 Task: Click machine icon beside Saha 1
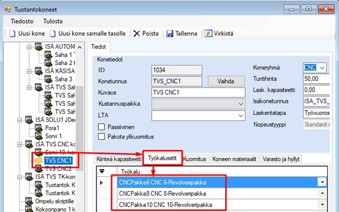click(48, 55)
